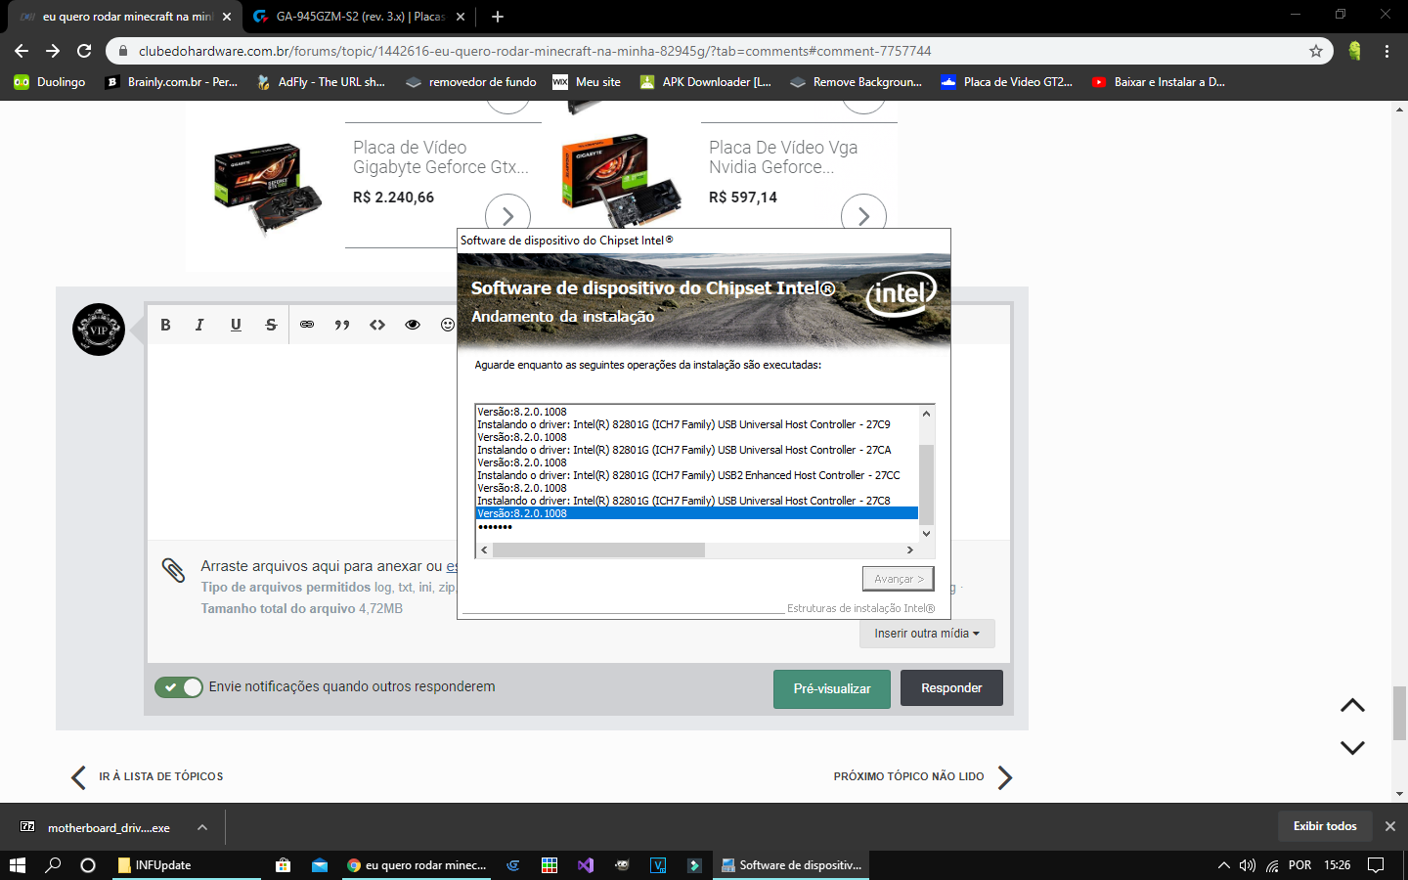Click the address bar URL
1408x880 pixels.
point(535,51)
